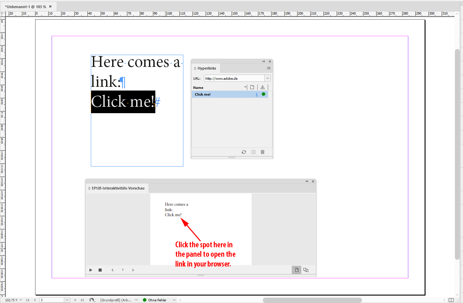Image resolution: width=463 pixels, height=303 pixels.
Task: Refresh hyperlink status with the update icon
Action: [x=243, y=152]
